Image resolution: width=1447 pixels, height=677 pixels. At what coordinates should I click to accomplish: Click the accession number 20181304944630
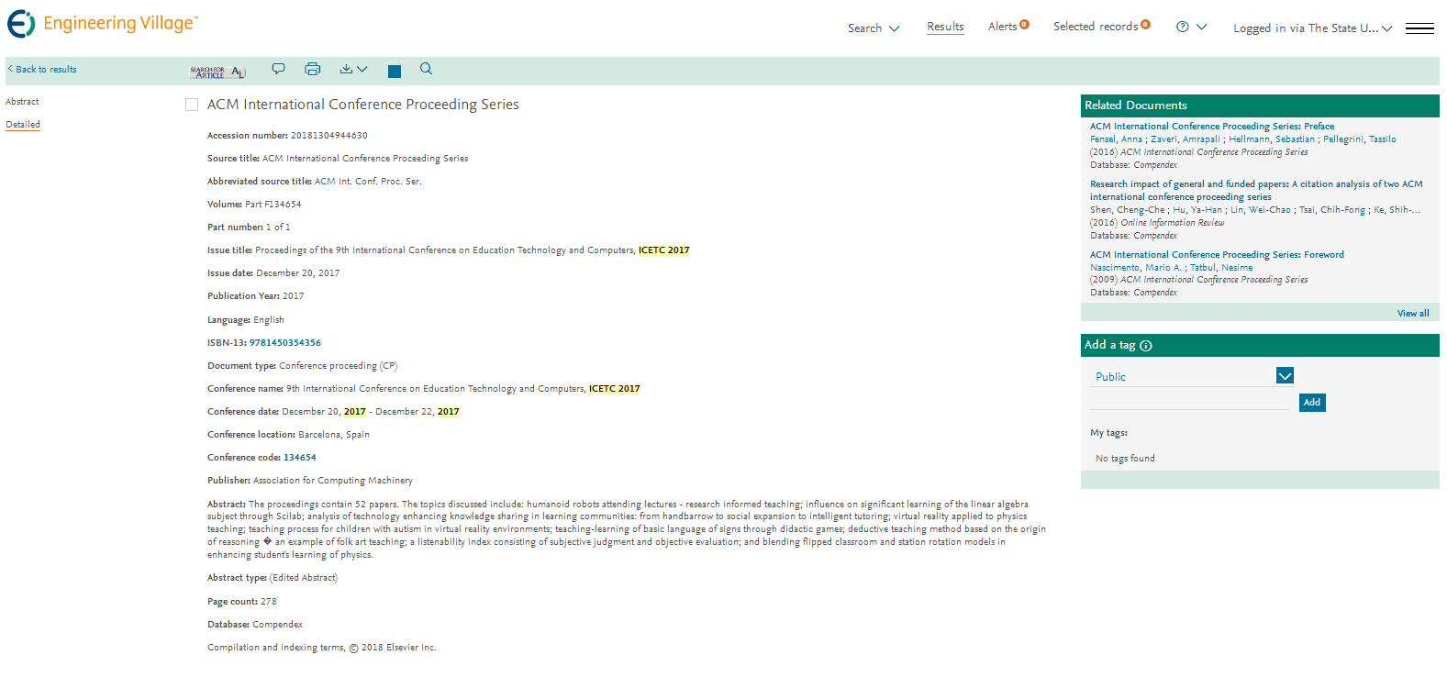(329, 136)
